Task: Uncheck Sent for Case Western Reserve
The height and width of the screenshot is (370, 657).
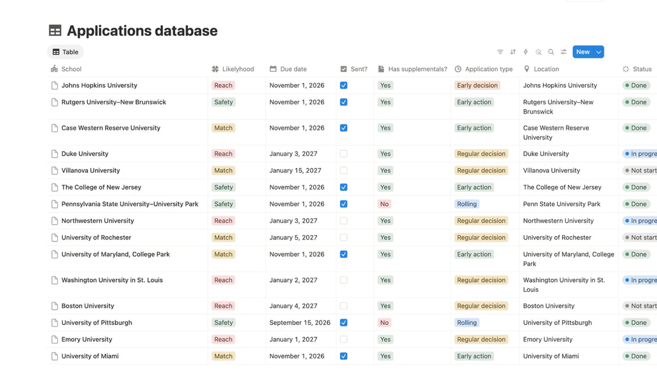Action: click(x=344, y=128)
